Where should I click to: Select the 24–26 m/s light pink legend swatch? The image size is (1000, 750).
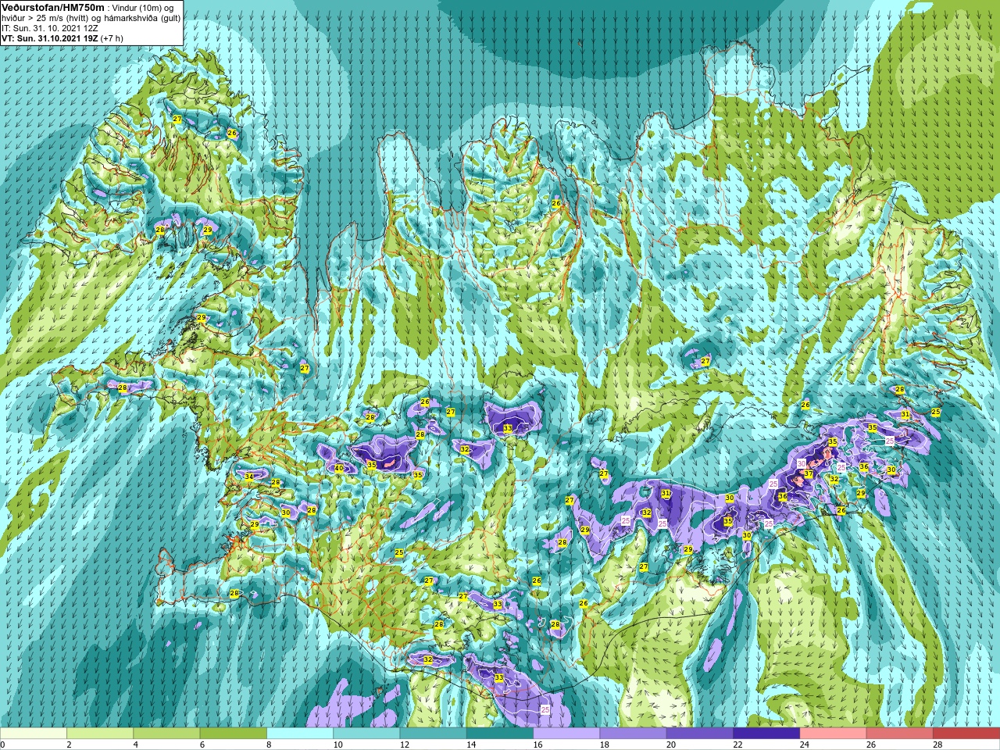point(833,734)
